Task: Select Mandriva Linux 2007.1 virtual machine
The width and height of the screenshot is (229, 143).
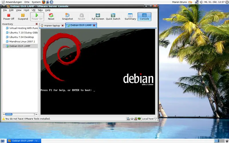Action: [22, 41]
